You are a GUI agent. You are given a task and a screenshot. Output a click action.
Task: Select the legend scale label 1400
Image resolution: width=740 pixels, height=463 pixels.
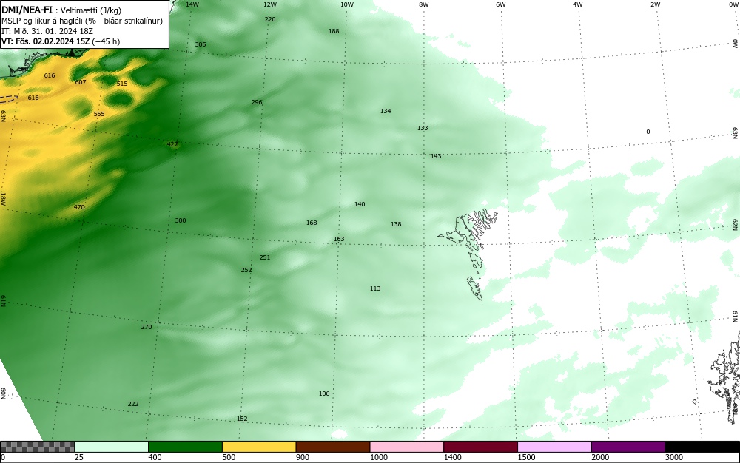point(453,457)
